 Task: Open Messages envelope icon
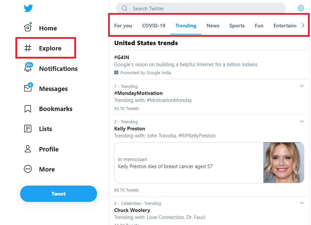tap(28, 88)
